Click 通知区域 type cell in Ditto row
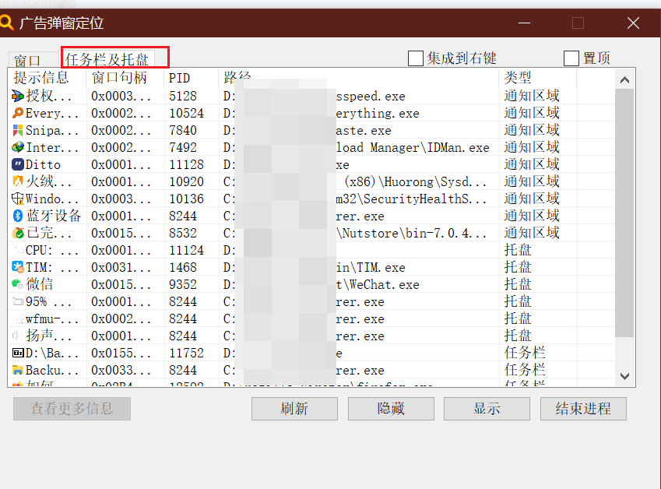Screen dimensions: 661x489 pyautogui.click(x=532, y=164)
